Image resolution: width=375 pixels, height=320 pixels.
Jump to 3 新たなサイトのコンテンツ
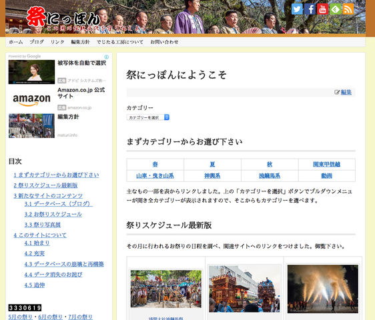48,196
